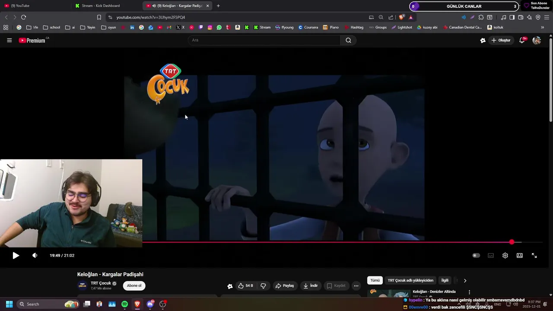Open the WhatsApp bookmark icon
553x311 pixels.
pyautogui.click(x=219, y=27)
